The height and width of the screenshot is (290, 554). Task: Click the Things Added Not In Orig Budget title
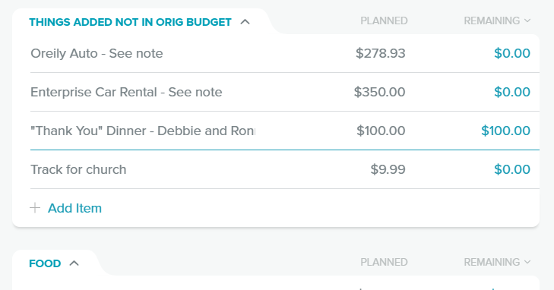click(130, 22)
